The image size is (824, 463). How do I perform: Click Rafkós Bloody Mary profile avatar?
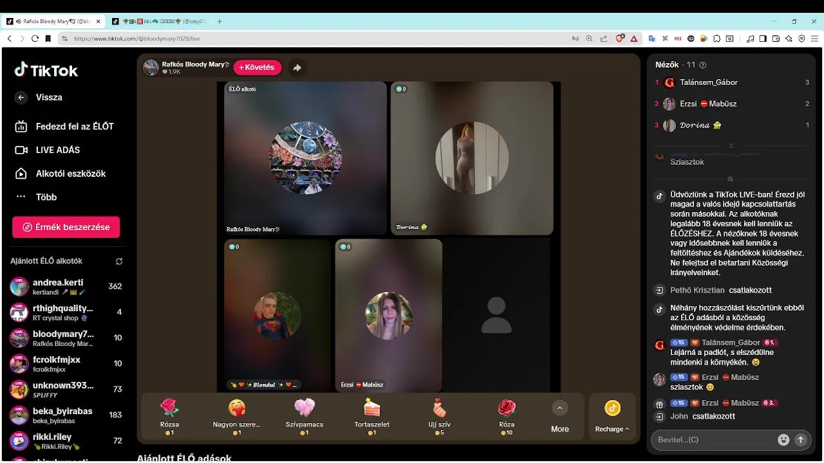click(151, 68)
